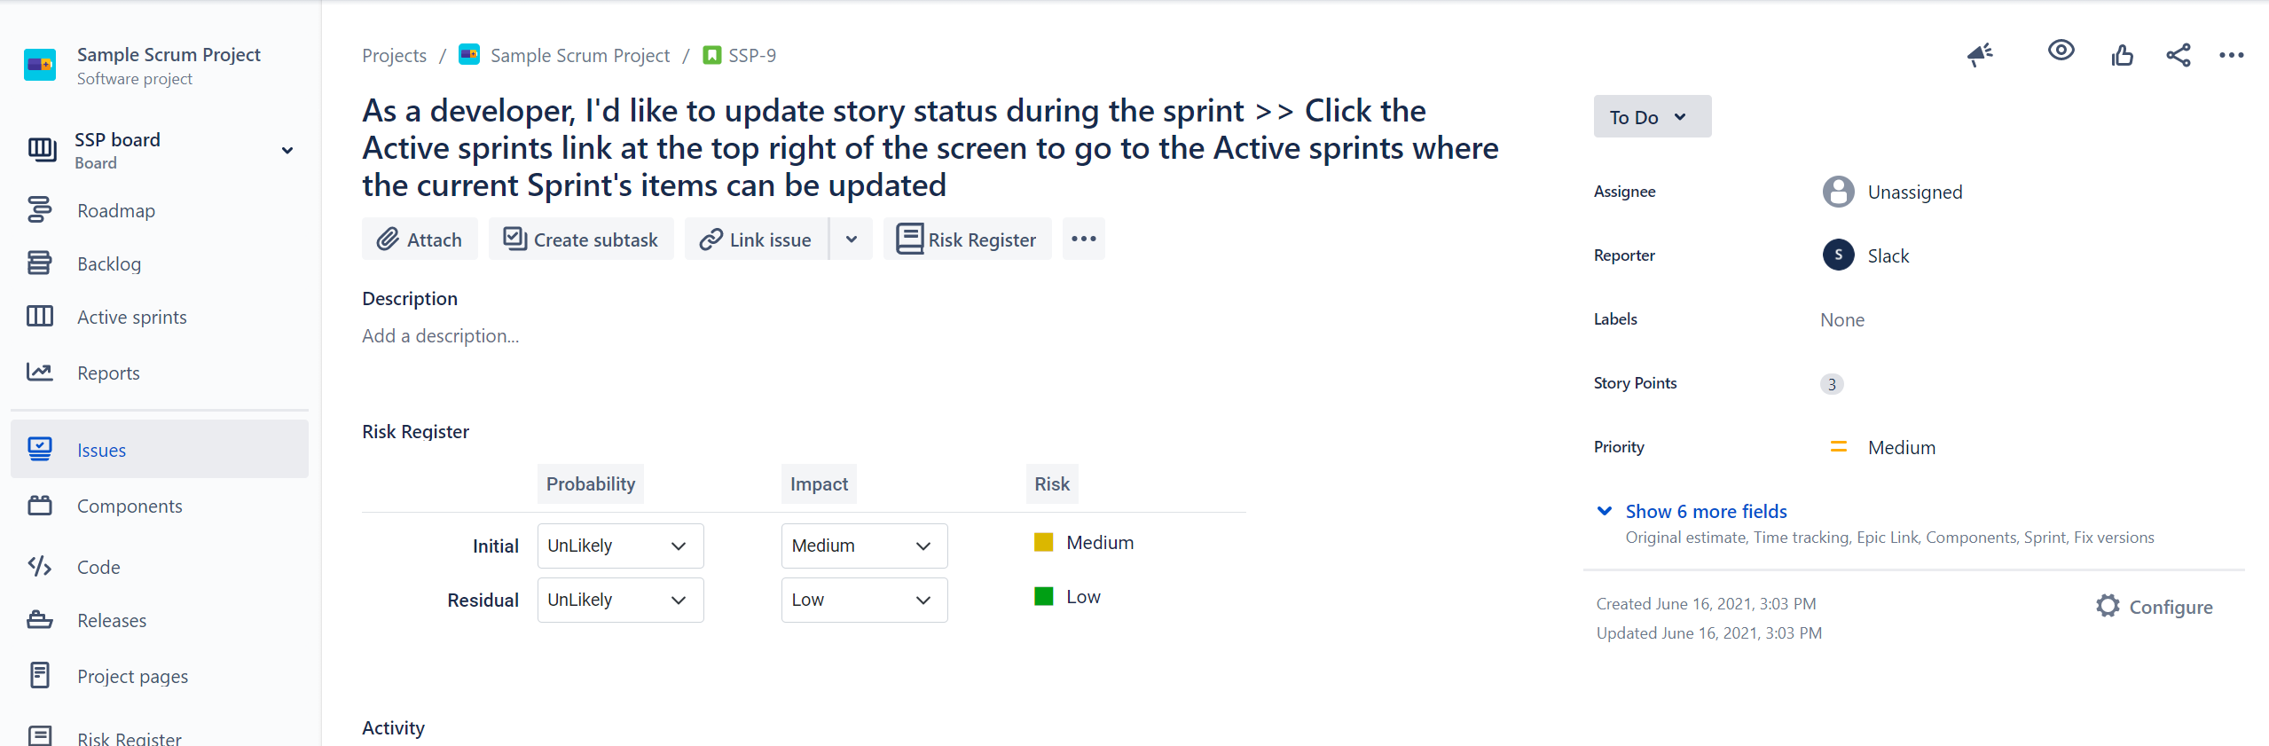Open Residual Impact Low dropdown

click(864, 600)
